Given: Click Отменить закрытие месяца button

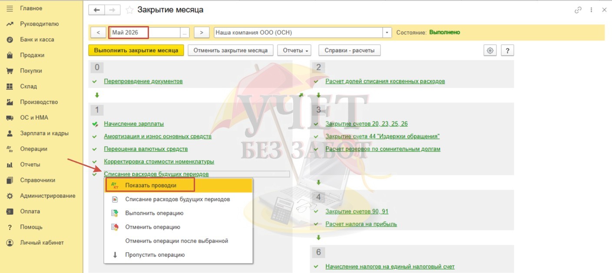Looking at the screenshot, I should tap(233, 50).
